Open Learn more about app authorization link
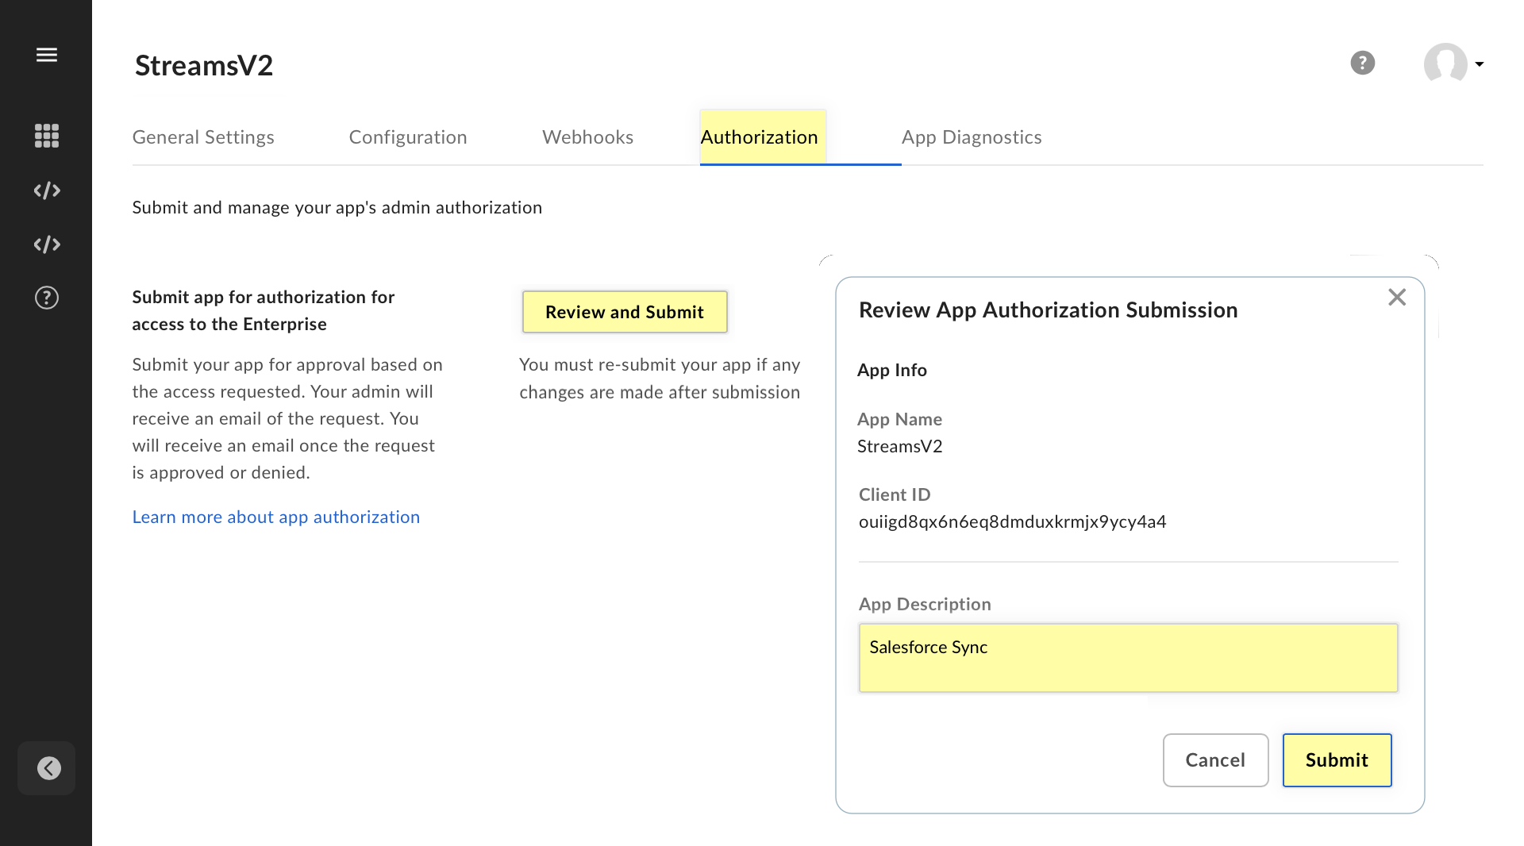 tap(276, 517)
